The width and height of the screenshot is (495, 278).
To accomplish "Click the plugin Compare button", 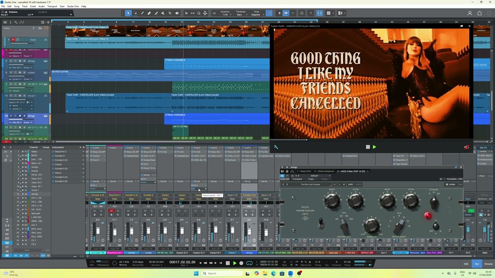I will click(x=297, y=179).
